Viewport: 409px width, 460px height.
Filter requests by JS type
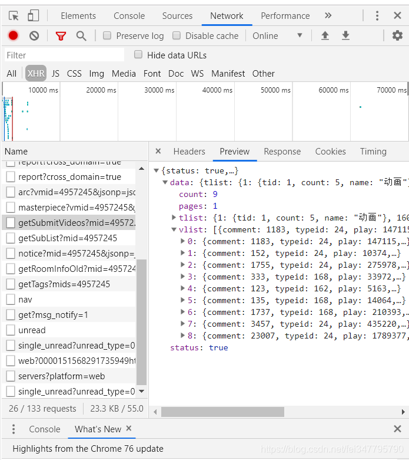tap(55, 73)
